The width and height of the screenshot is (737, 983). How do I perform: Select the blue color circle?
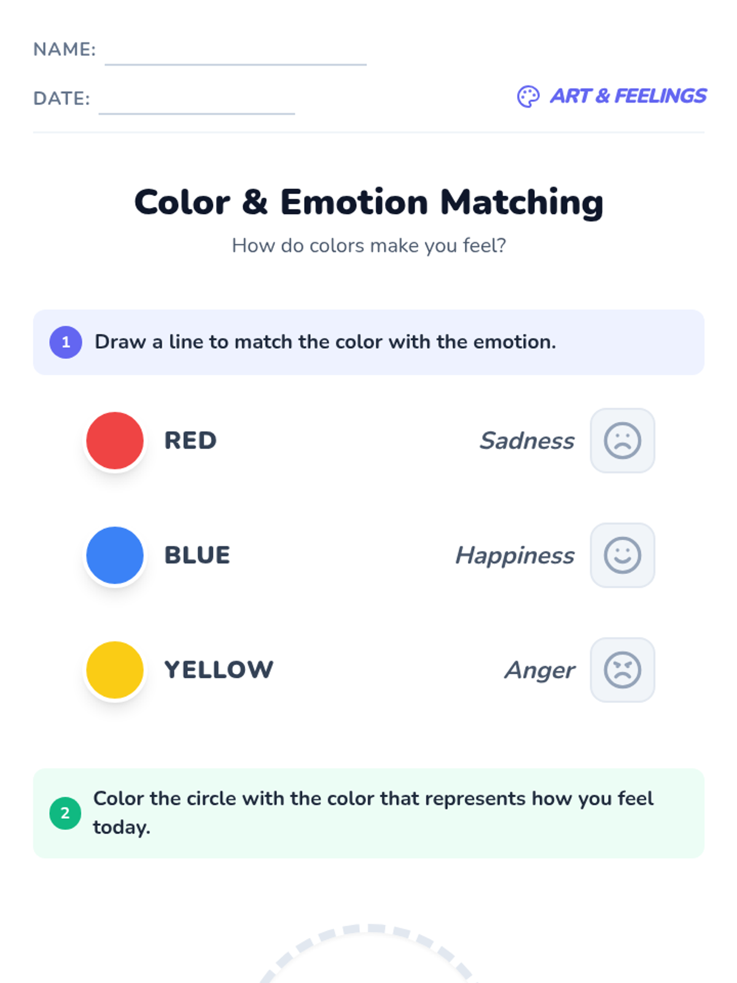(x=115, y=555)
